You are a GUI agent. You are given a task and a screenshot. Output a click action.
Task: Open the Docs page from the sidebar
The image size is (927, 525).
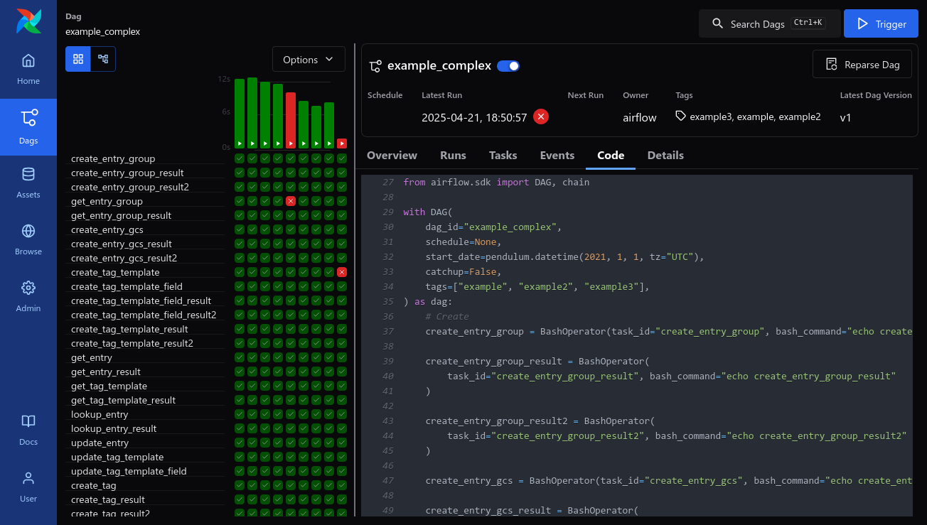[x=28, y=430]
